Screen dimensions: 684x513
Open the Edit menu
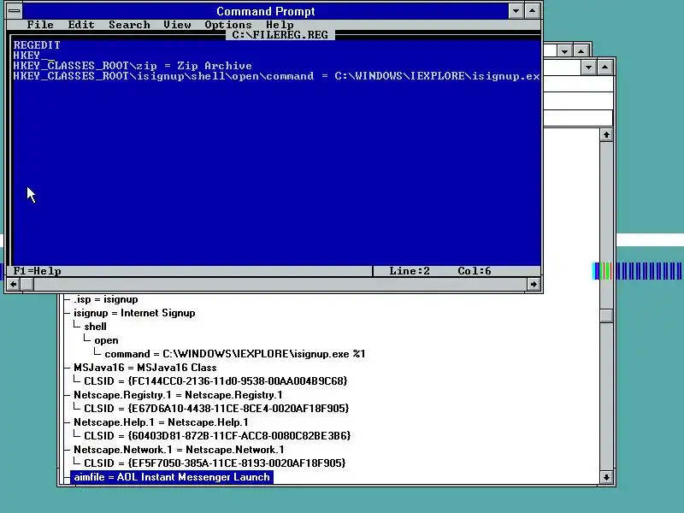[x=81, y=25]
